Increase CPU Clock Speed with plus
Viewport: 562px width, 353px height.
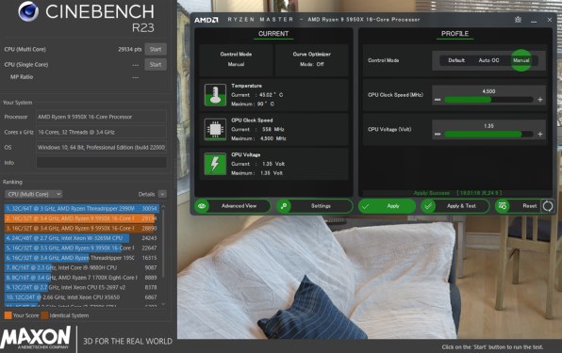pos(539,100)
